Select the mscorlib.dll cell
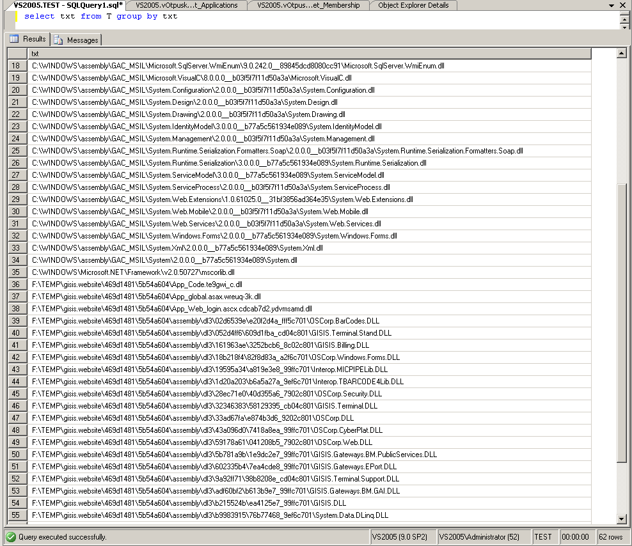The height and width of the screenshot is (546, 632). pos(309,272)
